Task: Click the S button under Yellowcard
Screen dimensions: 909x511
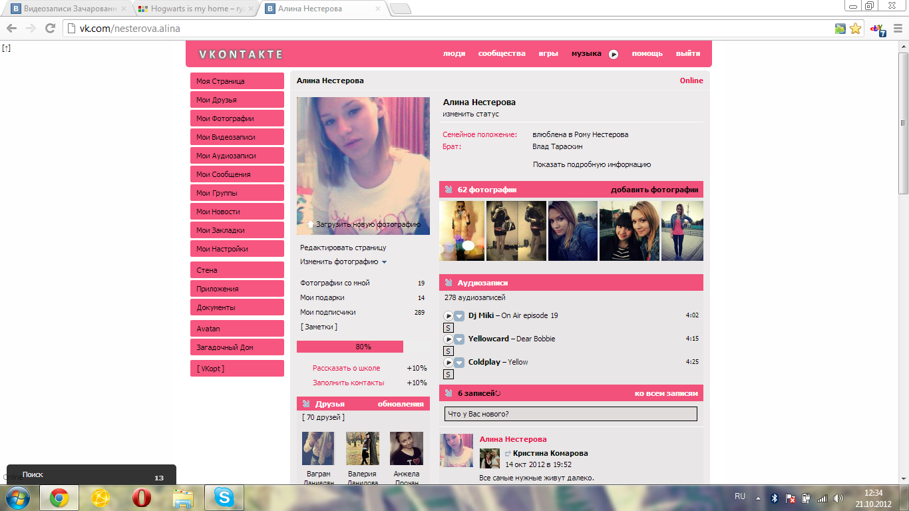Action: (449, 351)
